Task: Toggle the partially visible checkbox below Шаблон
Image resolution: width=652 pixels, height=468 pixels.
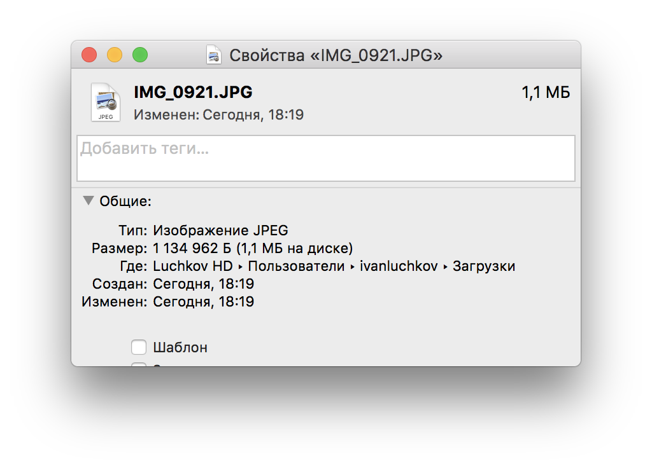Action: coord(139,364)
